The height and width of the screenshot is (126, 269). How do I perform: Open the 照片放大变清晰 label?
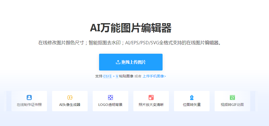pos(151,105)
